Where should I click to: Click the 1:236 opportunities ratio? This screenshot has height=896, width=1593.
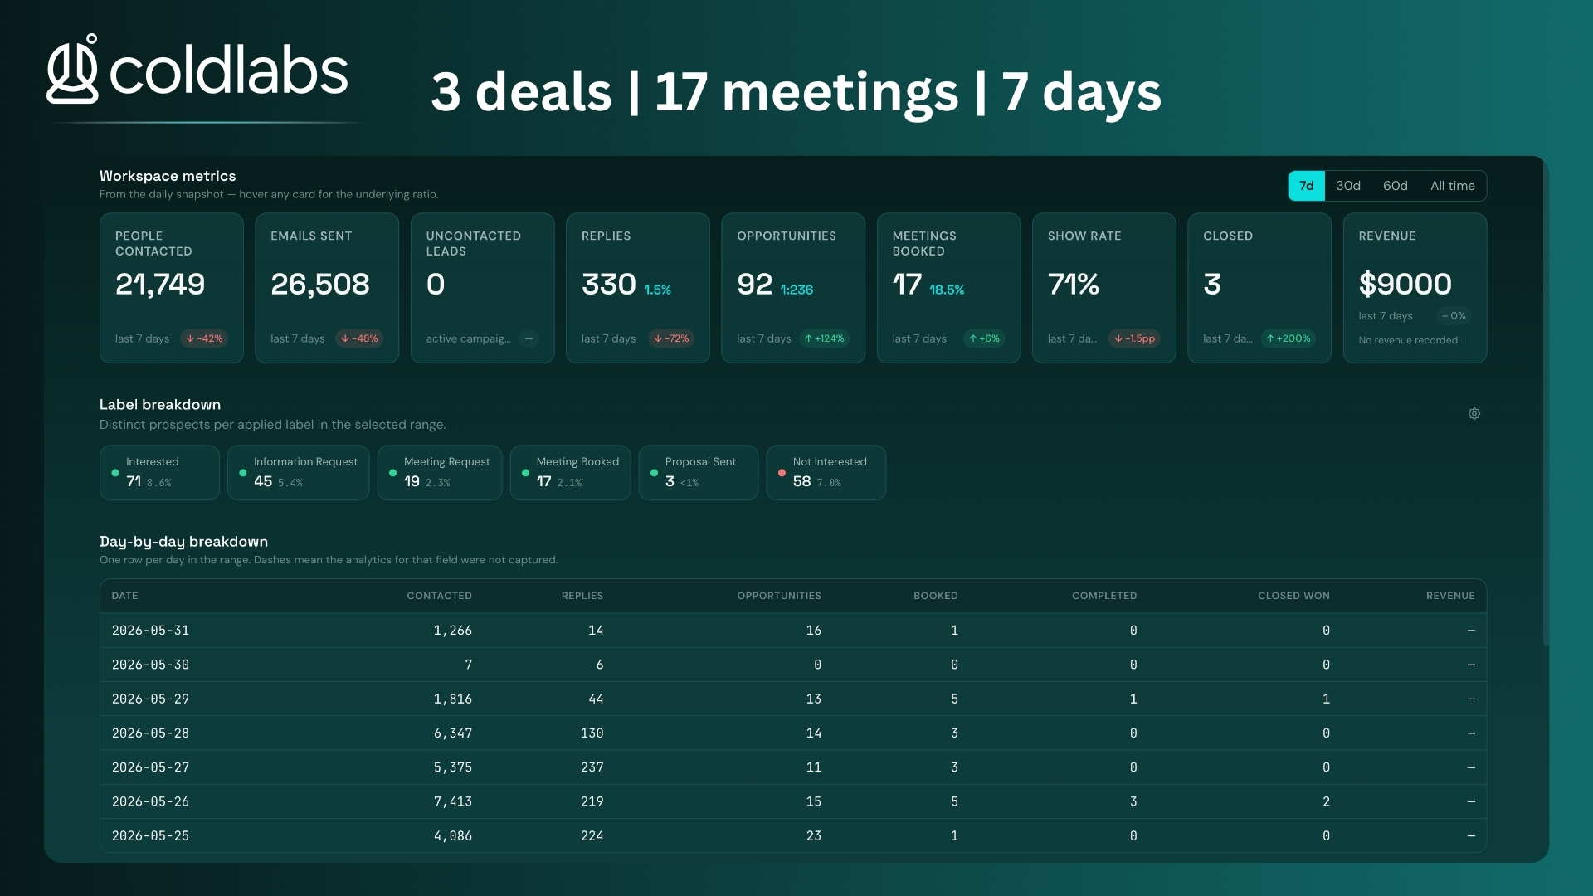click(x=796, y=290)
